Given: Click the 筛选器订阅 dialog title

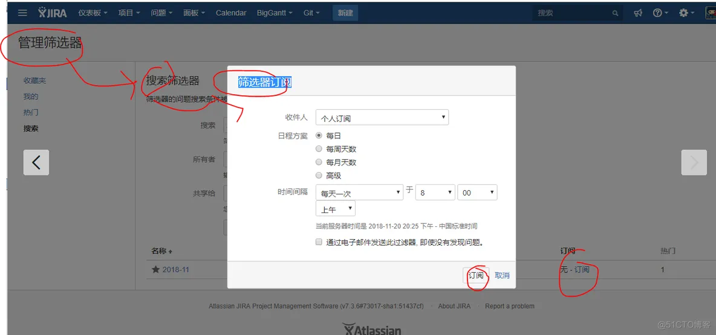Looking at the screenshot, I should (264, 82).
